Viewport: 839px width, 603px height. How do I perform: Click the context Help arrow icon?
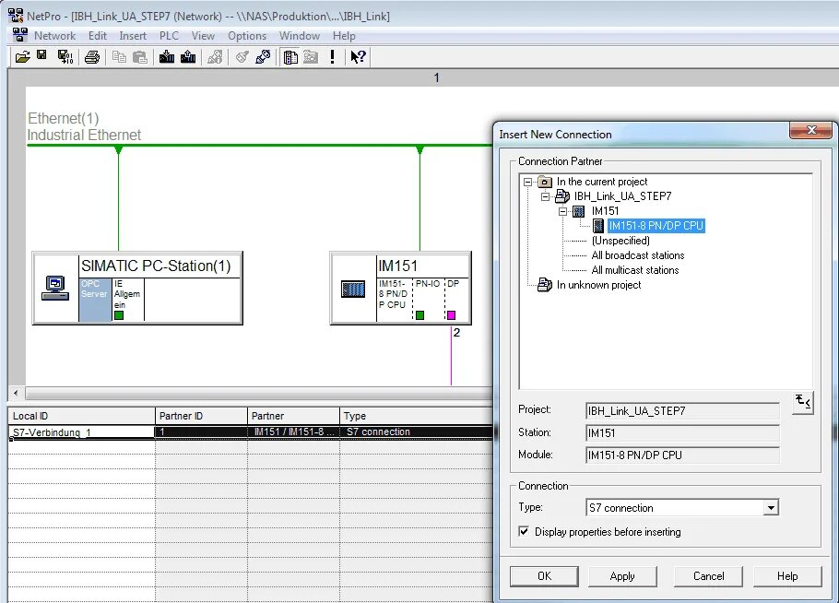(x=358, y=57)
